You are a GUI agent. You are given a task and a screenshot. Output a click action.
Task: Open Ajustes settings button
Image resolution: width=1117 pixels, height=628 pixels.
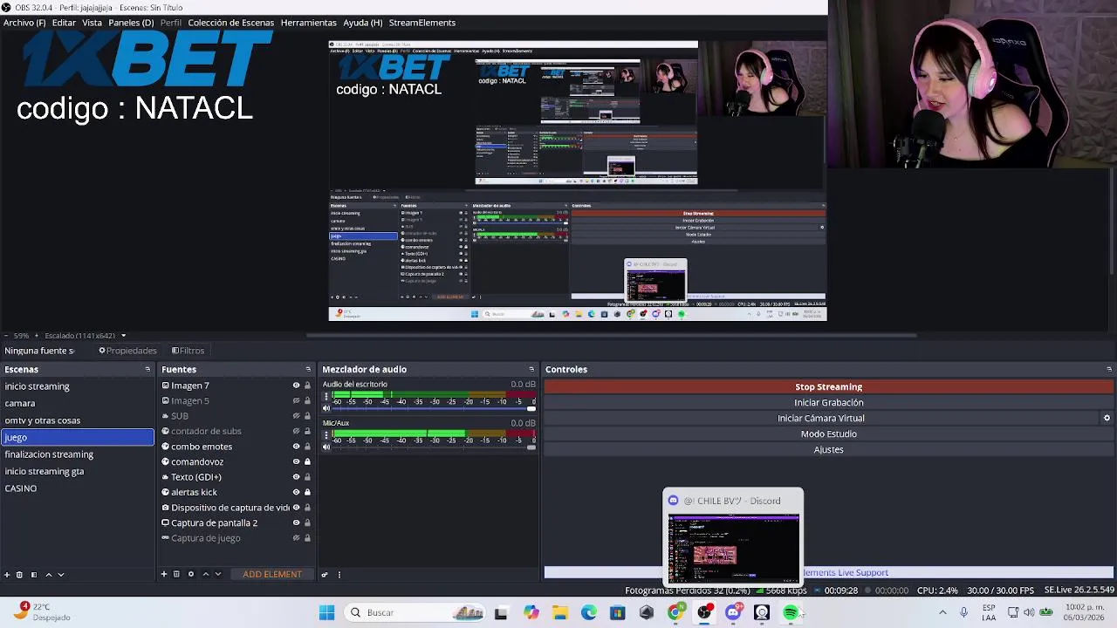tap(828, 449)
